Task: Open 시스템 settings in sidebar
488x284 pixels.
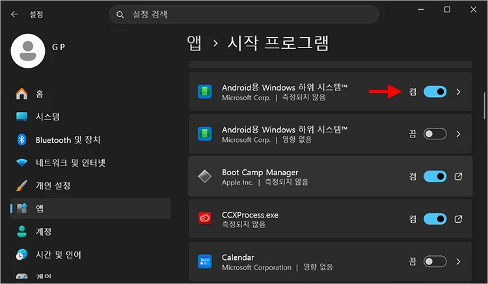Action: pyautogui.click(x=90, y=117)
